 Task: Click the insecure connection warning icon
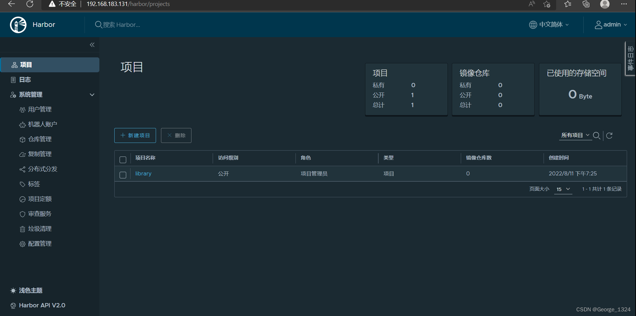[52, 4]
